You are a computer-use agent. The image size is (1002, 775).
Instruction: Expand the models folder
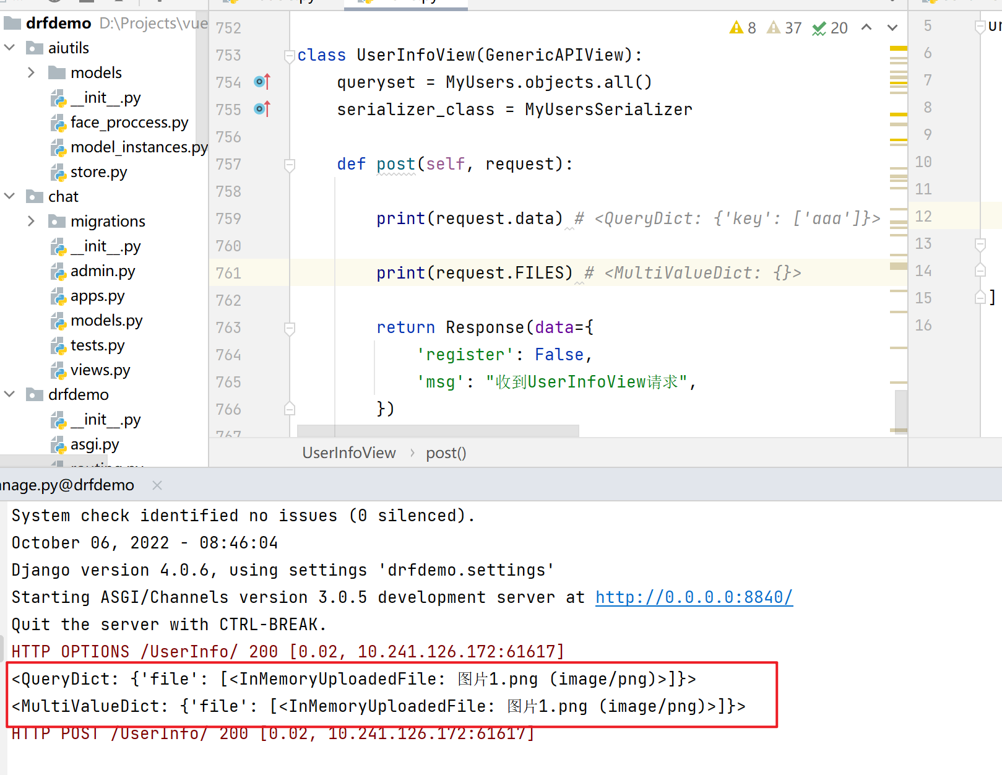pos(32,72)
